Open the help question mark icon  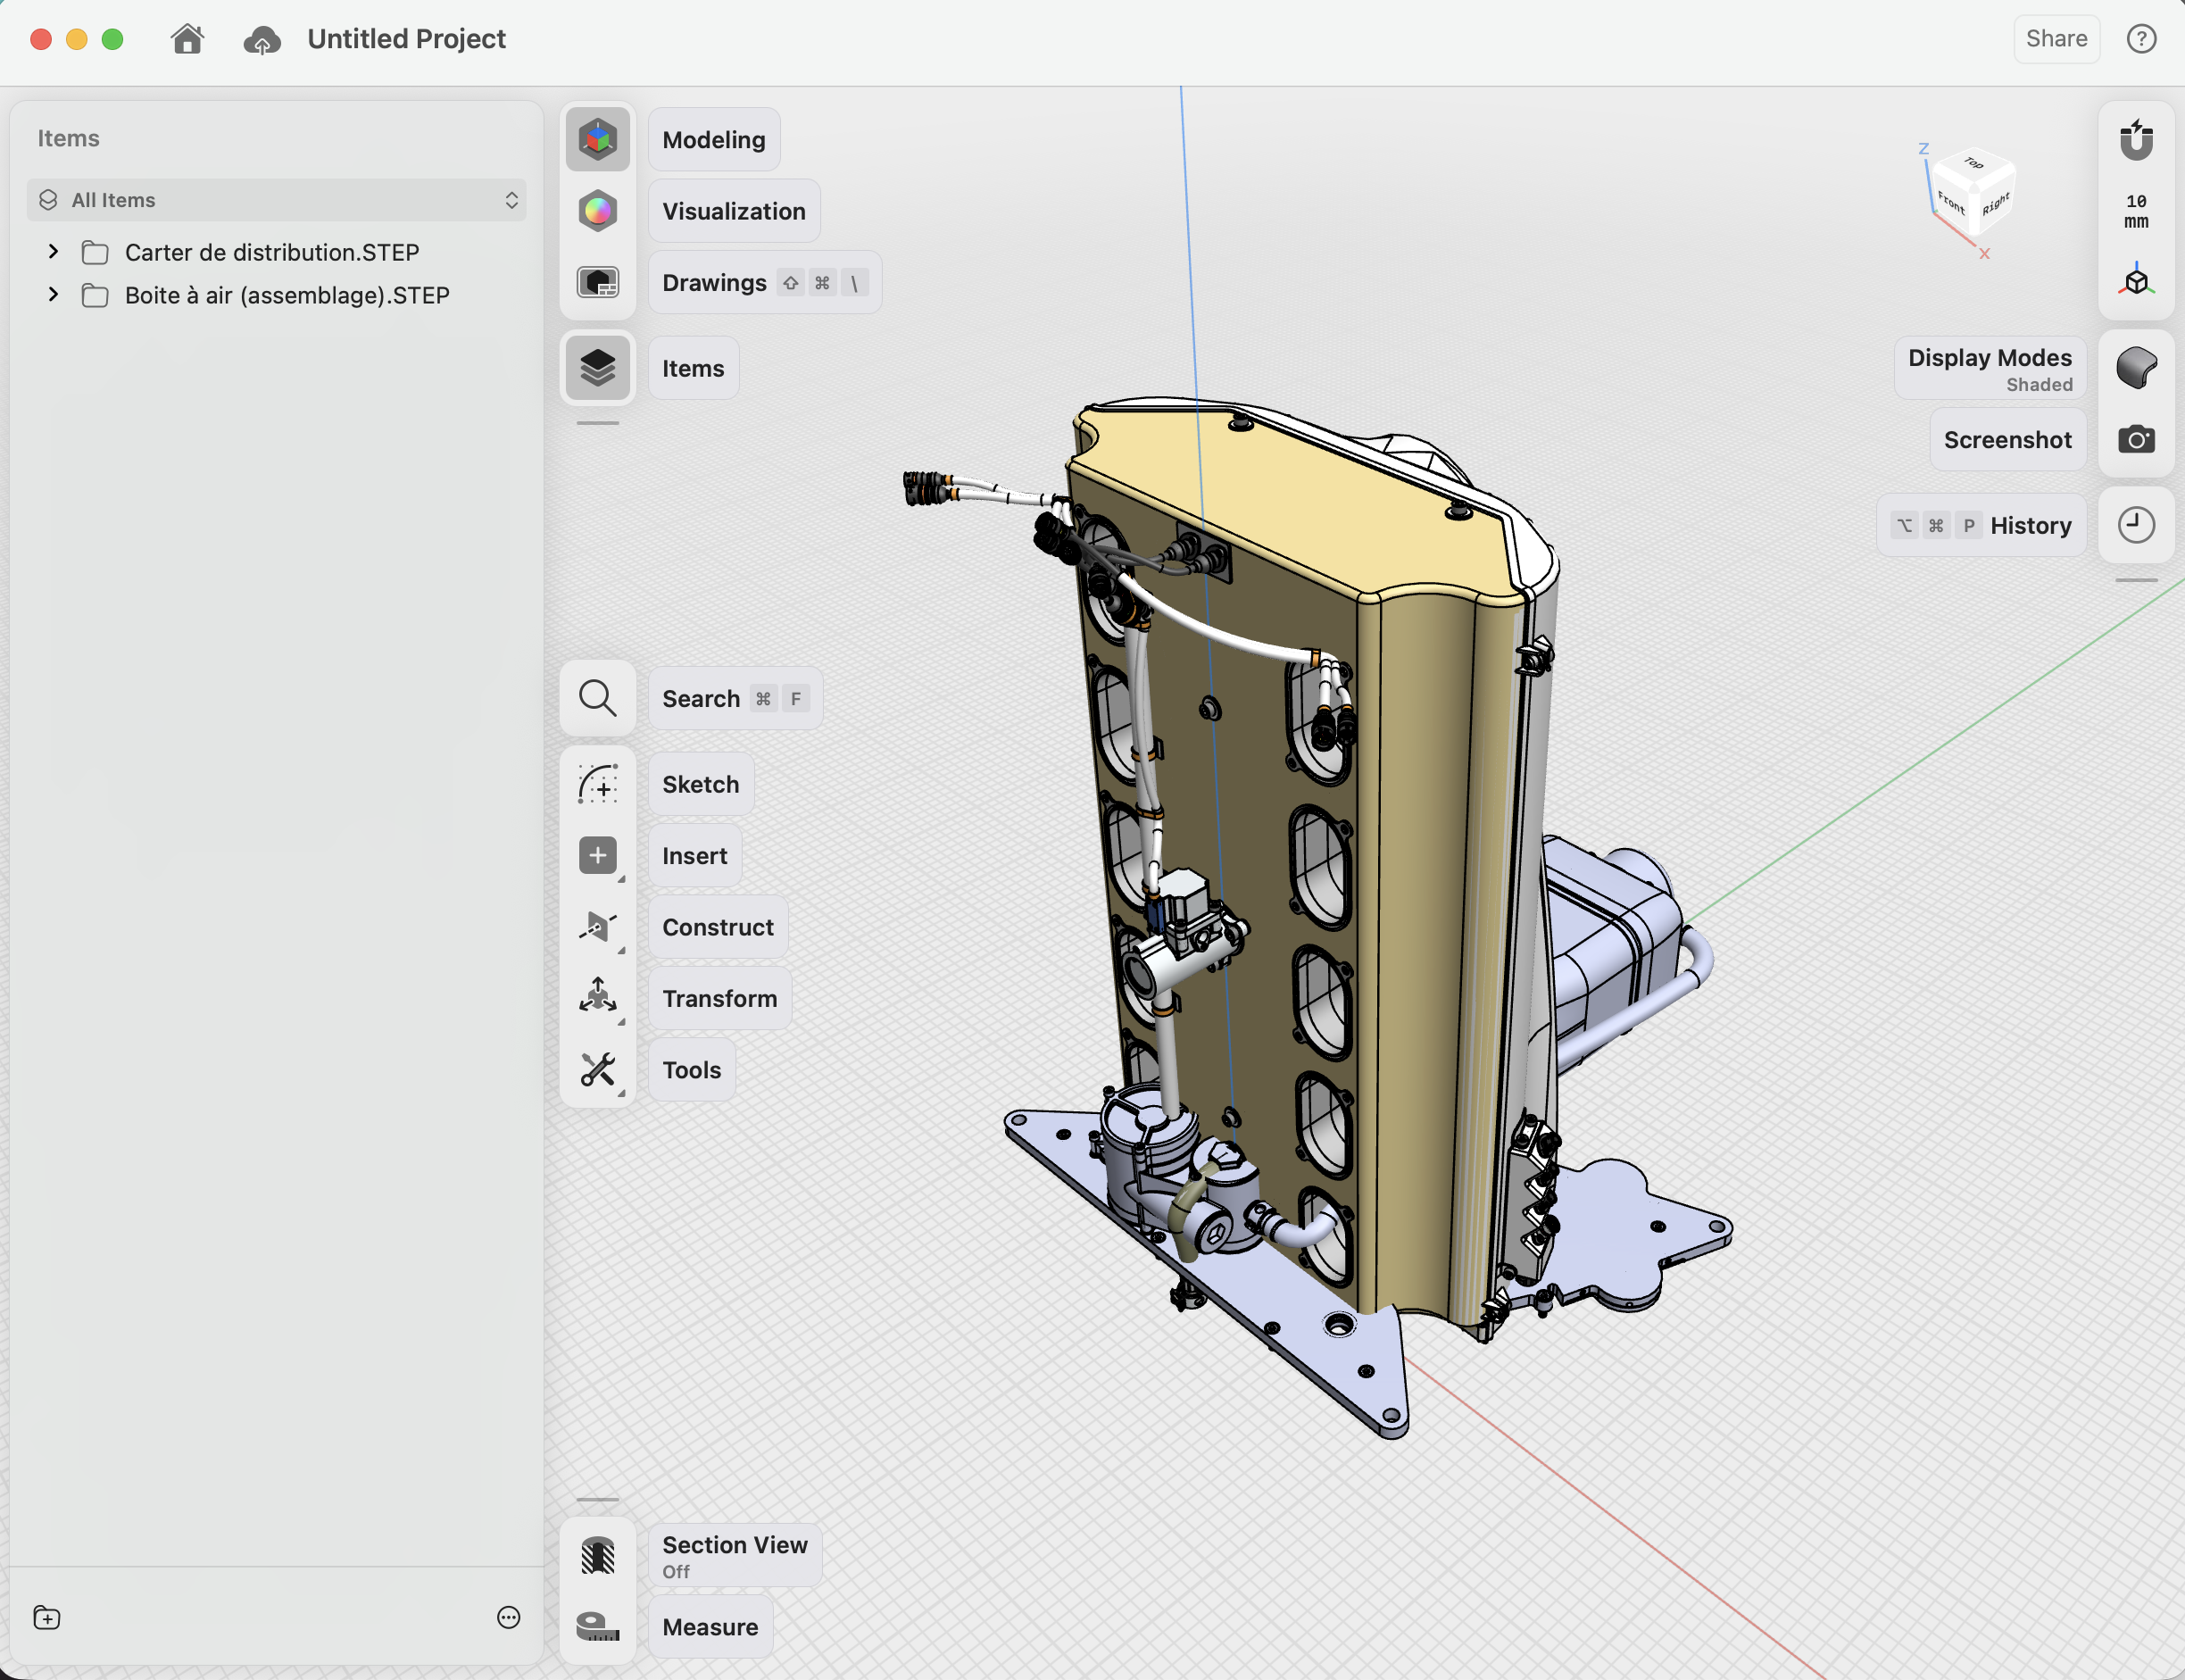(x=2141, y=39)
